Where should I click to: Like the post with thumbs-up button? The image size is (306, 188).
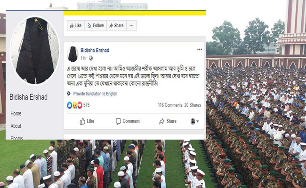point(87,121)
